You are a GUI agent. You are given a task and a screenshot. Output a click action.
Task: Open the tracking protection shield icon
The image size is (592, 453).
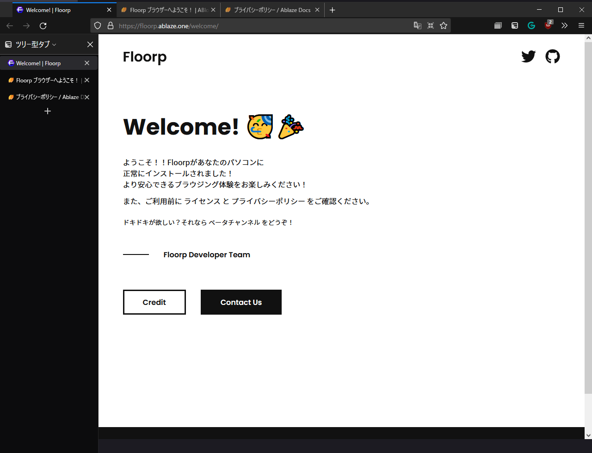tap(98, 26)
